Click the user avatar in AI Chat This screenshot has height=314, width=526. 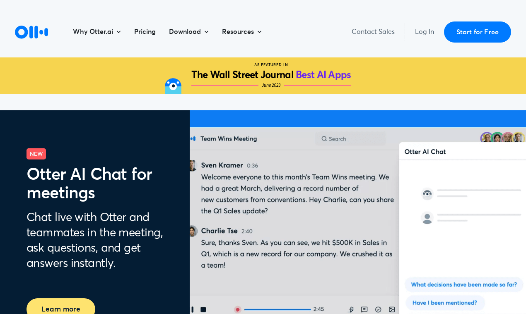pyautogui.click(x=427, y=218)
